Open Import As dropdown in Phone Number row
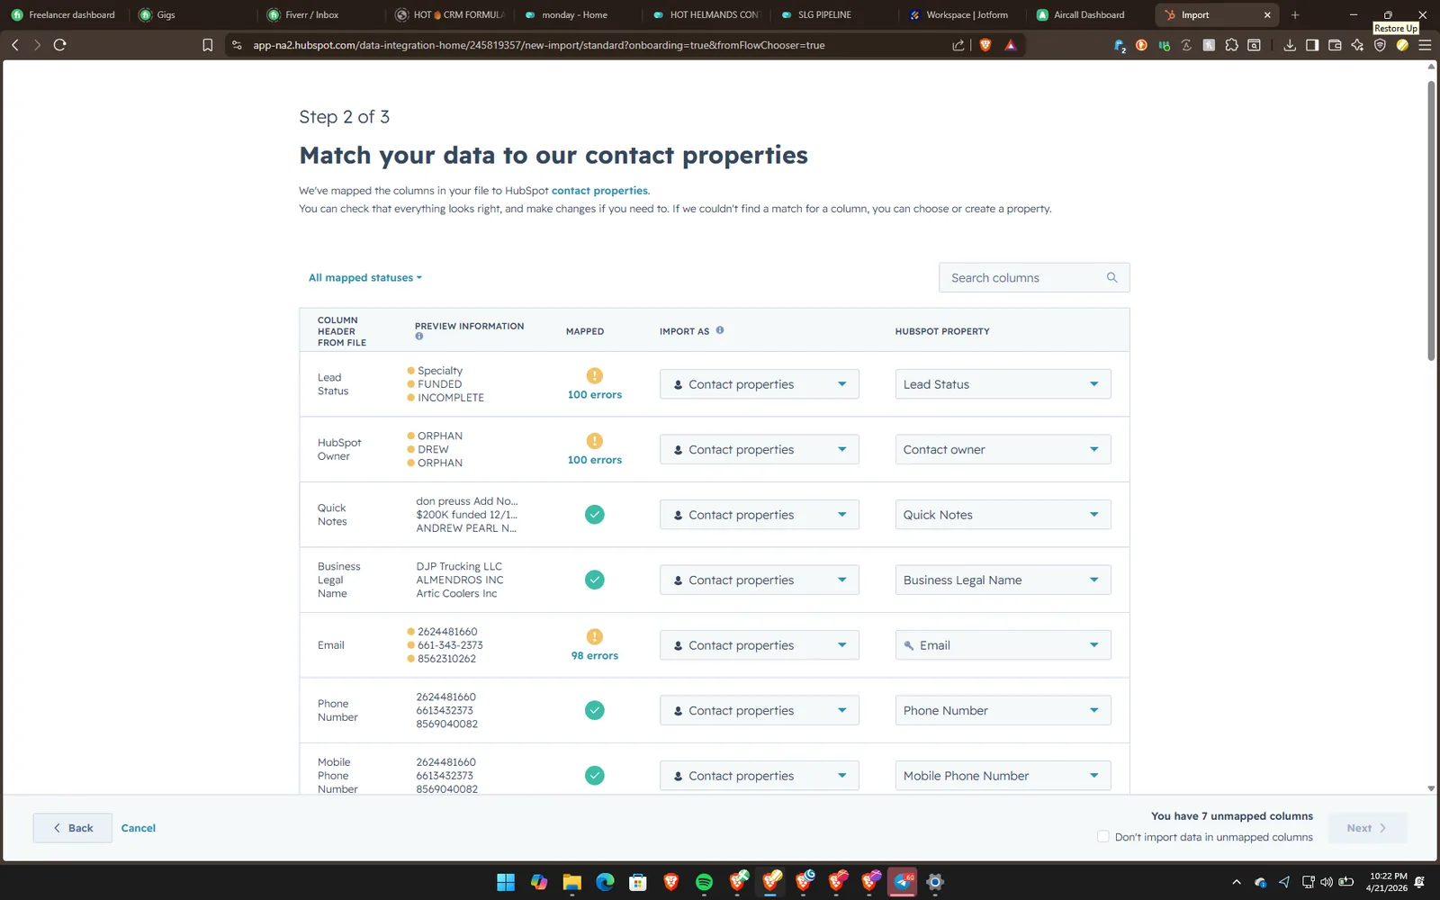Screen dimensions: 1440x900 click(x=759, y=710)
